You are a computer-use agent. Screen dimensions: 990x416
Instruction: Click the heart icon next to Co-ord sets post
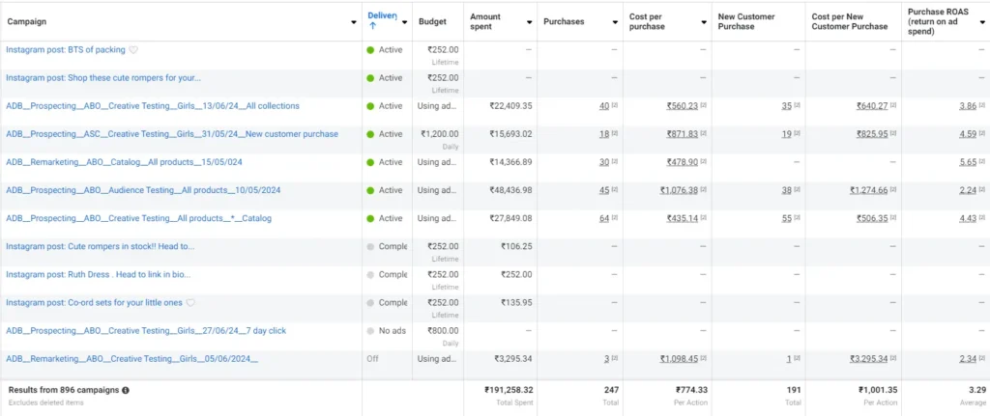(x=190, y=303)
